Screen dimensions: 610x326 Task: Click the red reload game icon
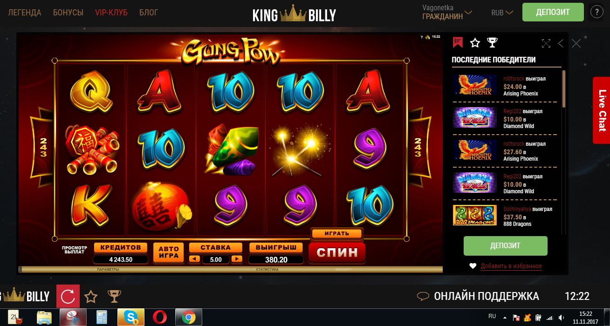68,296
